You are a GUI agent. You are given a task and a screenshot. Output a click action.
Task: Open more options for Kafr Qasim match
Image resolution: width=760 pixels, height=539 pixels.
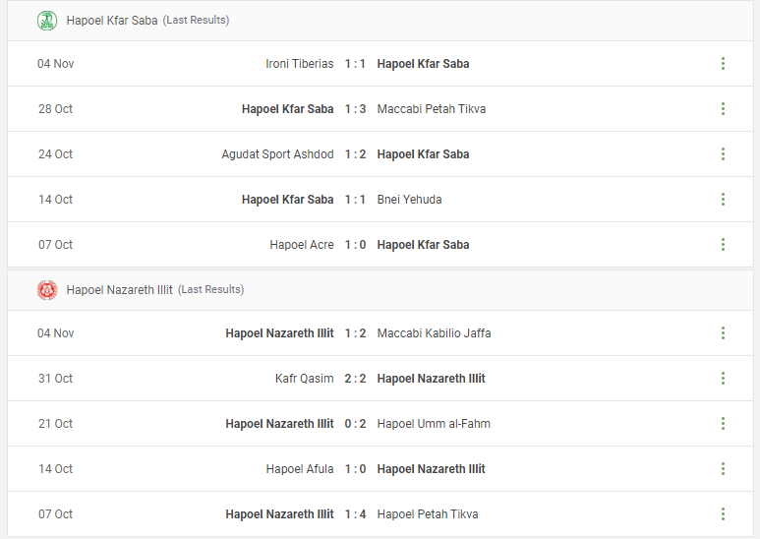723,378
